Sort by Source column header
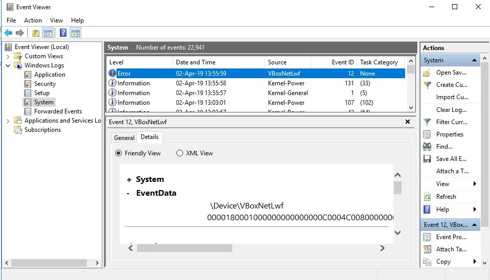 287,62
